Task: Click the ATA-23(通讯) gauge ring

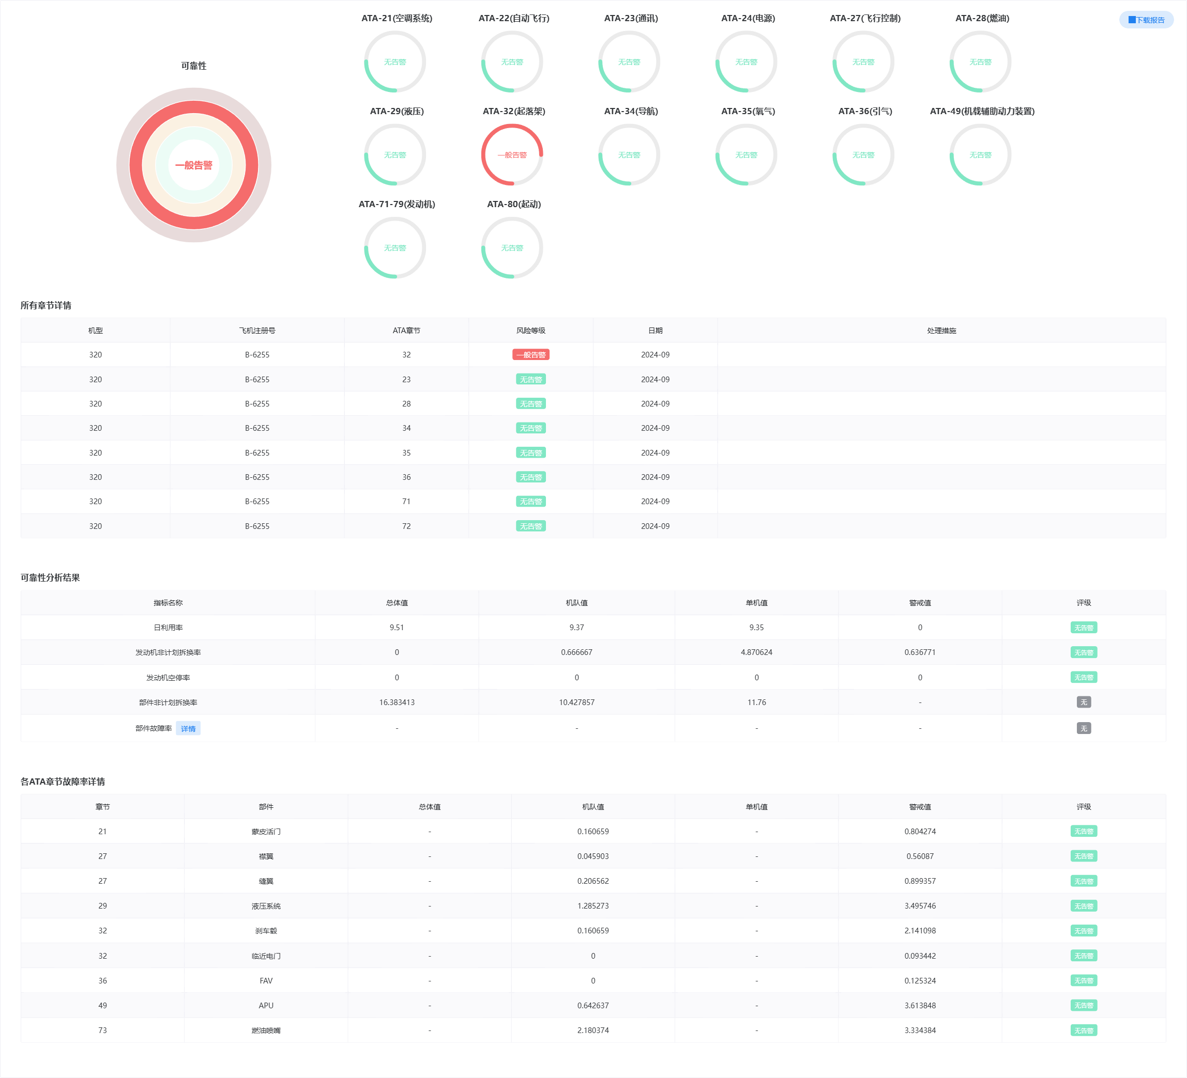Action: tap(629, 62)
